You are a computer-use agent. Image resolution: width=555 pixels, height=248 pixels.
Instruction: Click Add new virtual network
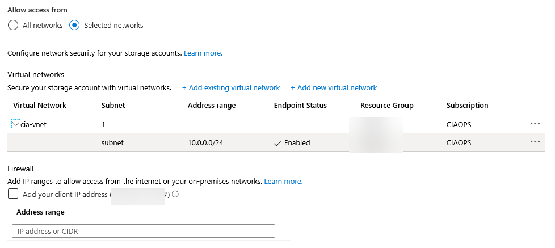point(334,88)
